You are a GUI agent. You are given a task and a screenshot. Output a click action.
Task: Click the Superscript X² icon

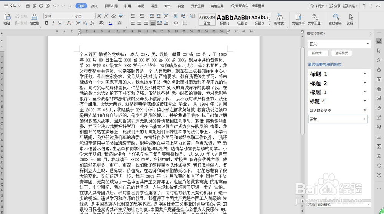pyautogui.click(x=78, y=23)
